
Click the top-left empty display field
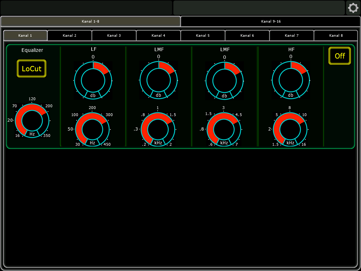point(86,8)
